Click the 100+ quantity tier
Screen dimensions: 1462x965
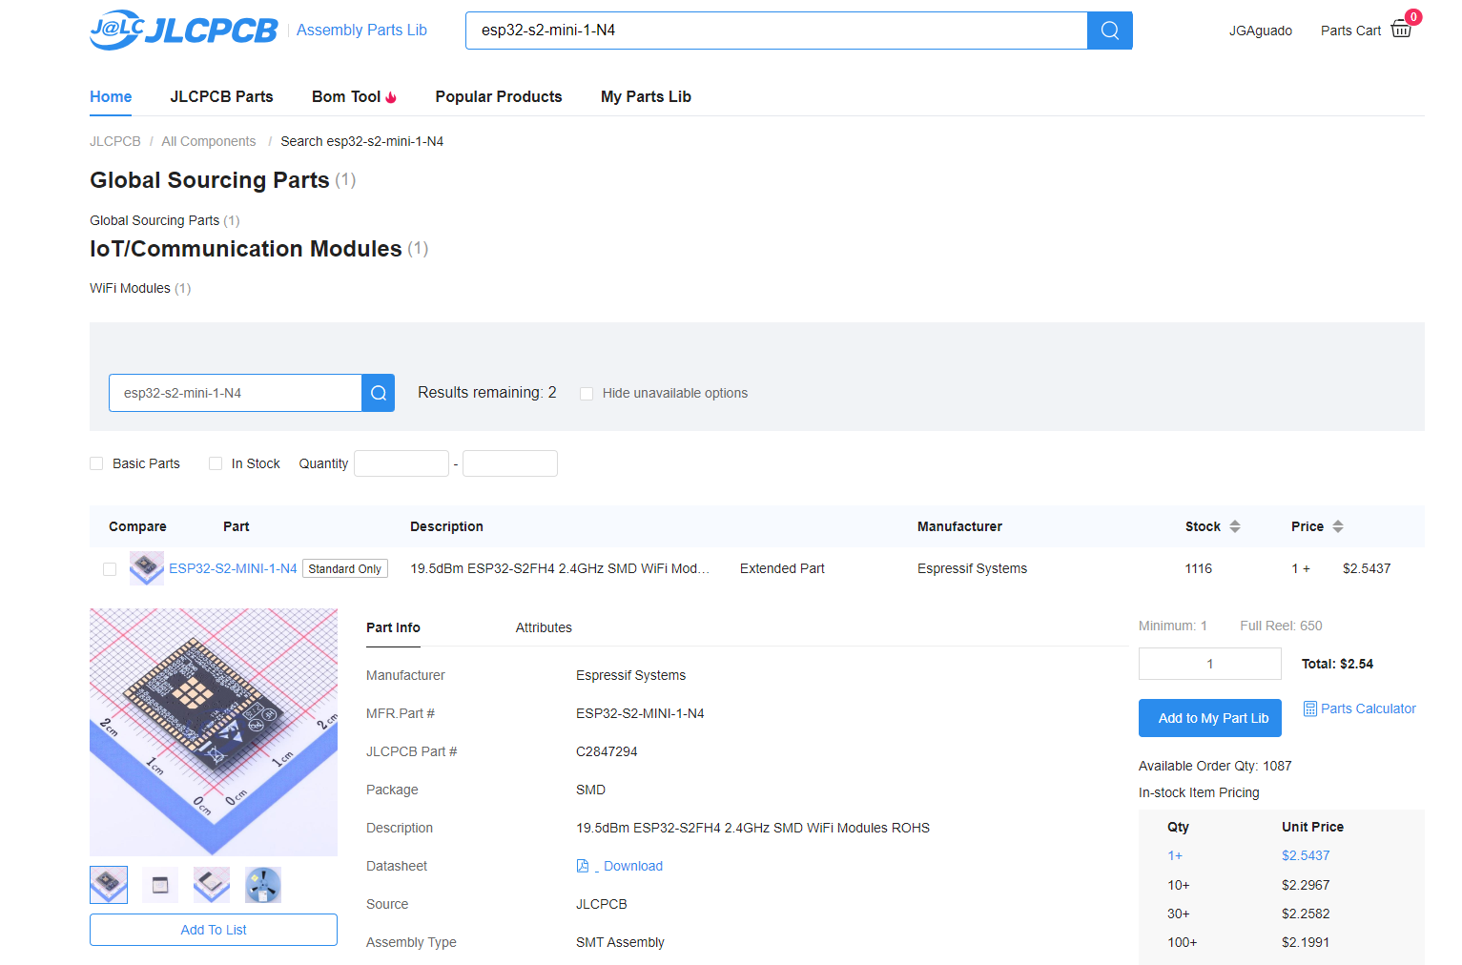click(1183, 942)
